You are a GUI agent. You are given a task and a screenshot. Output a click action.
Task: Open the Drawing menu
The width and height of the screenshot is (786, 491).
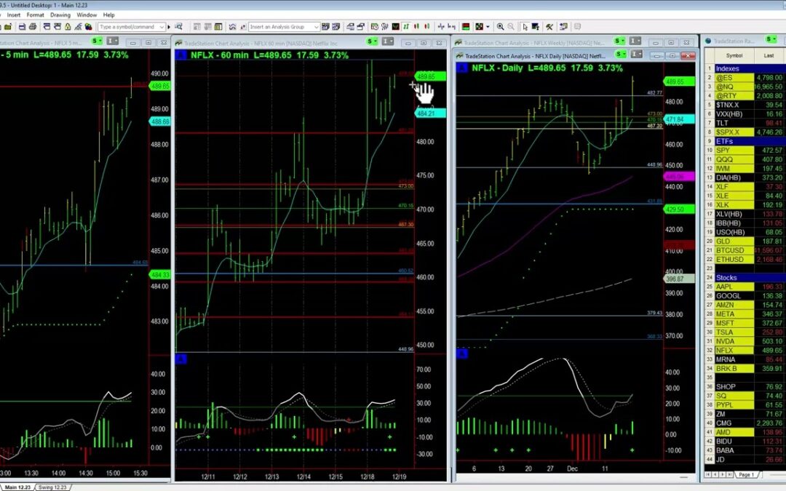tap(60, 15)
